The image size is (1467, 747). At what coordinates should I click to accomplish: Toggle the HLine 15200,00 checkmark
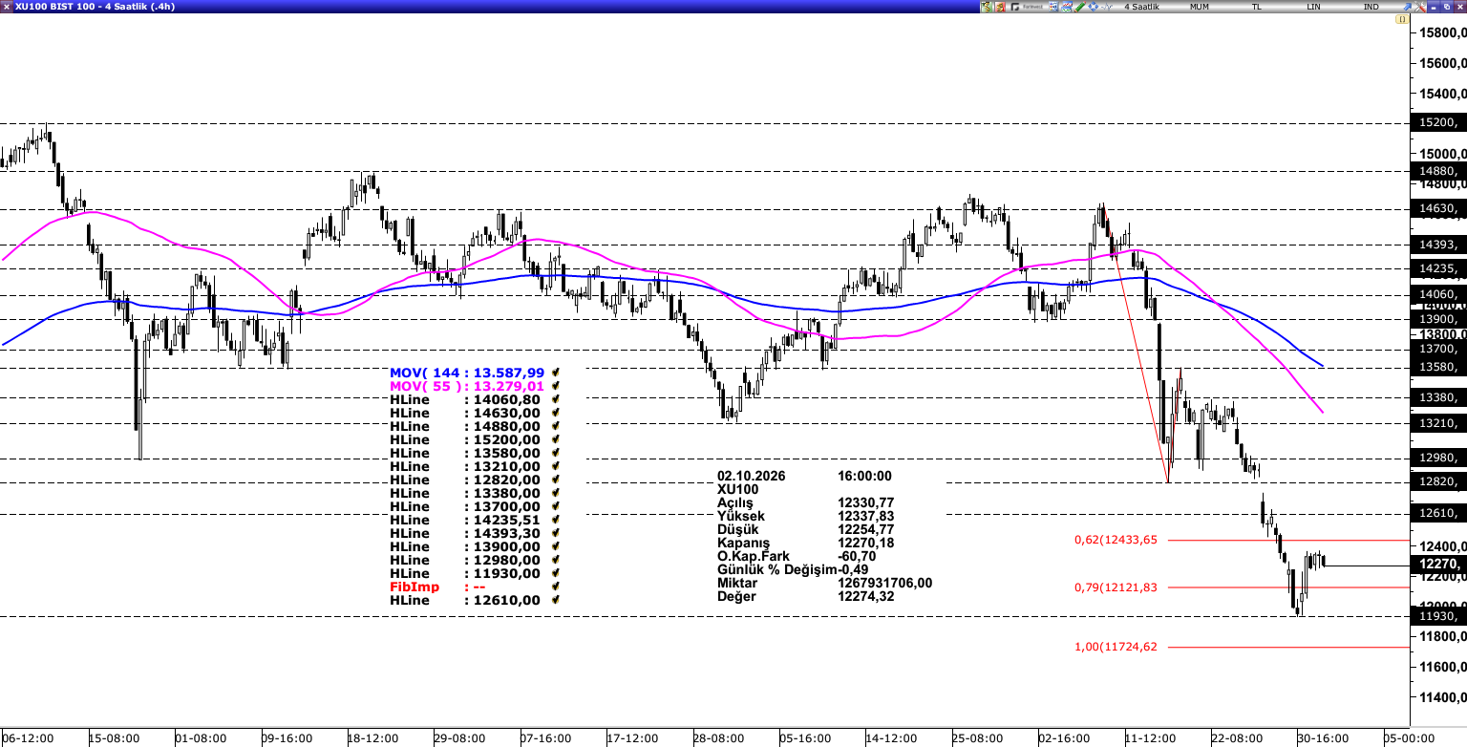[555, 439]
